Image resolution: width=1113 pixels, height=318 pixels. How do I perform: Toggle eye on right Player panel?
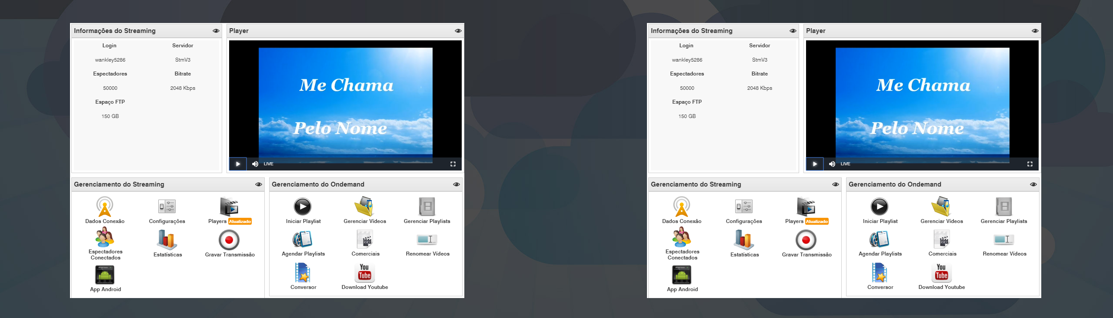[x=1035, y=31]
